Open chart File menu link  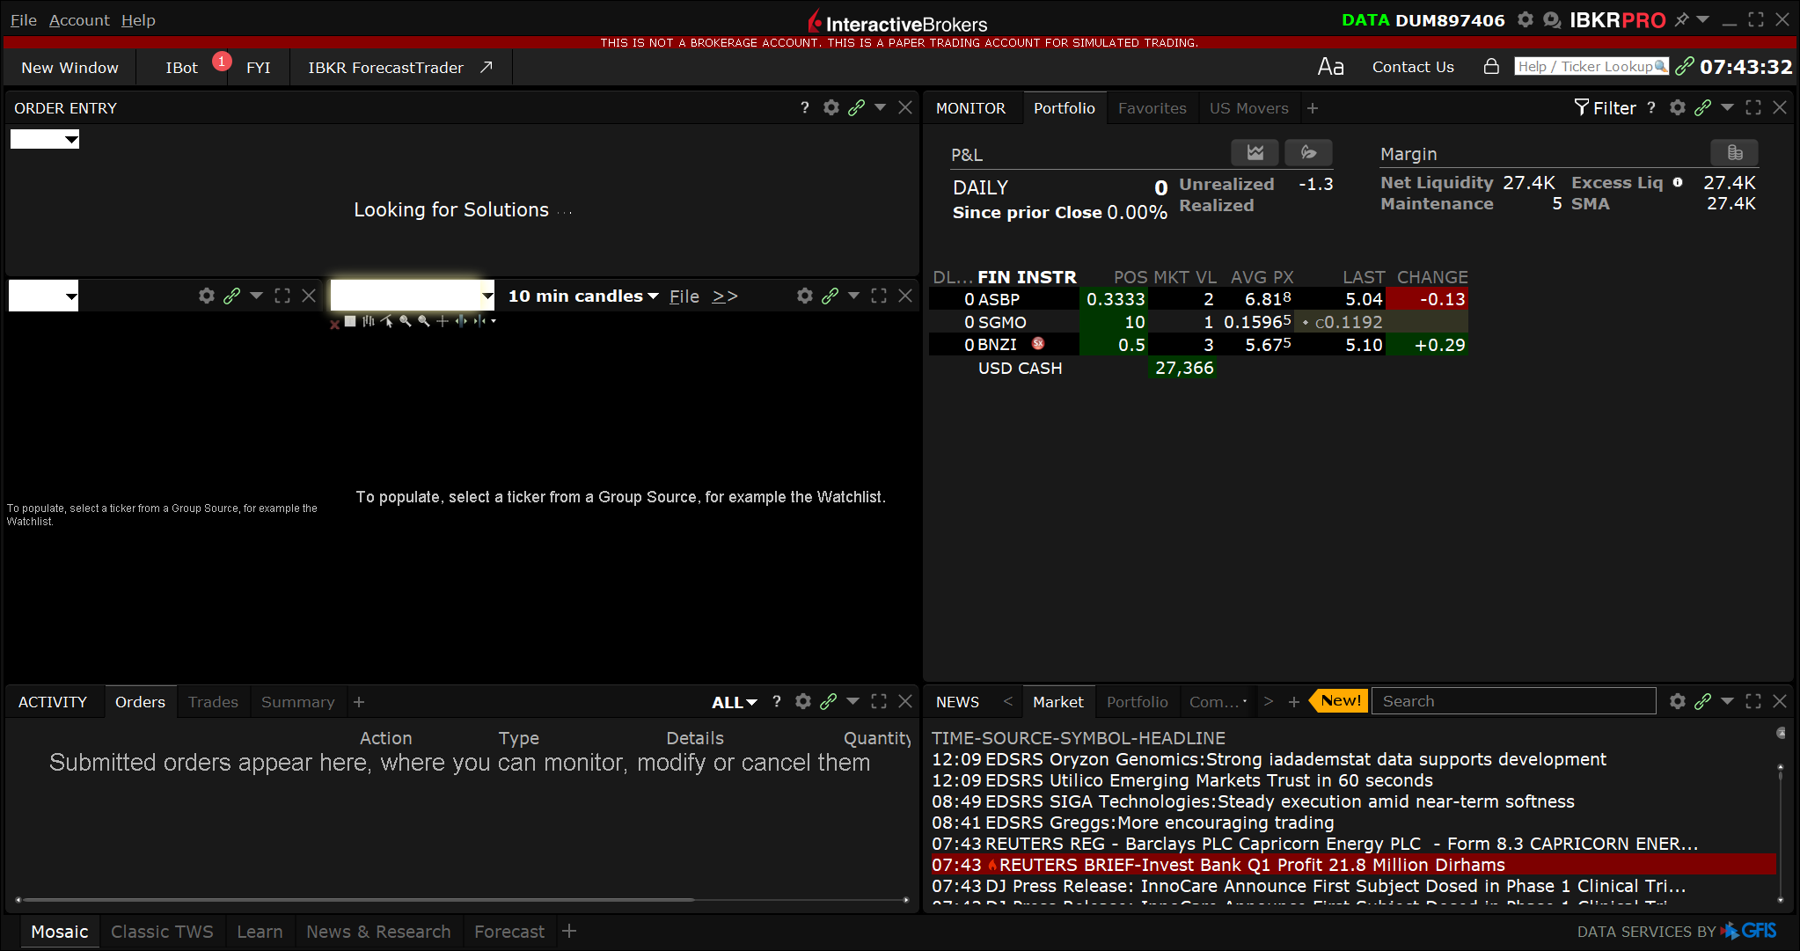tap(684, 296)
